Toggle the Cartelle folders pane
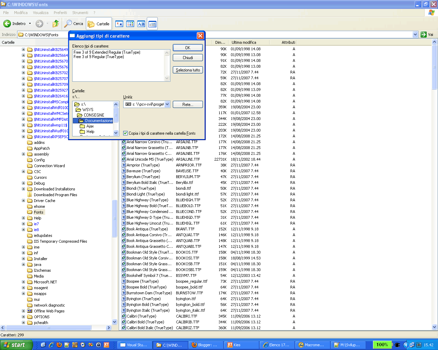This screenshot has height=350, width=438. (99, 24)
